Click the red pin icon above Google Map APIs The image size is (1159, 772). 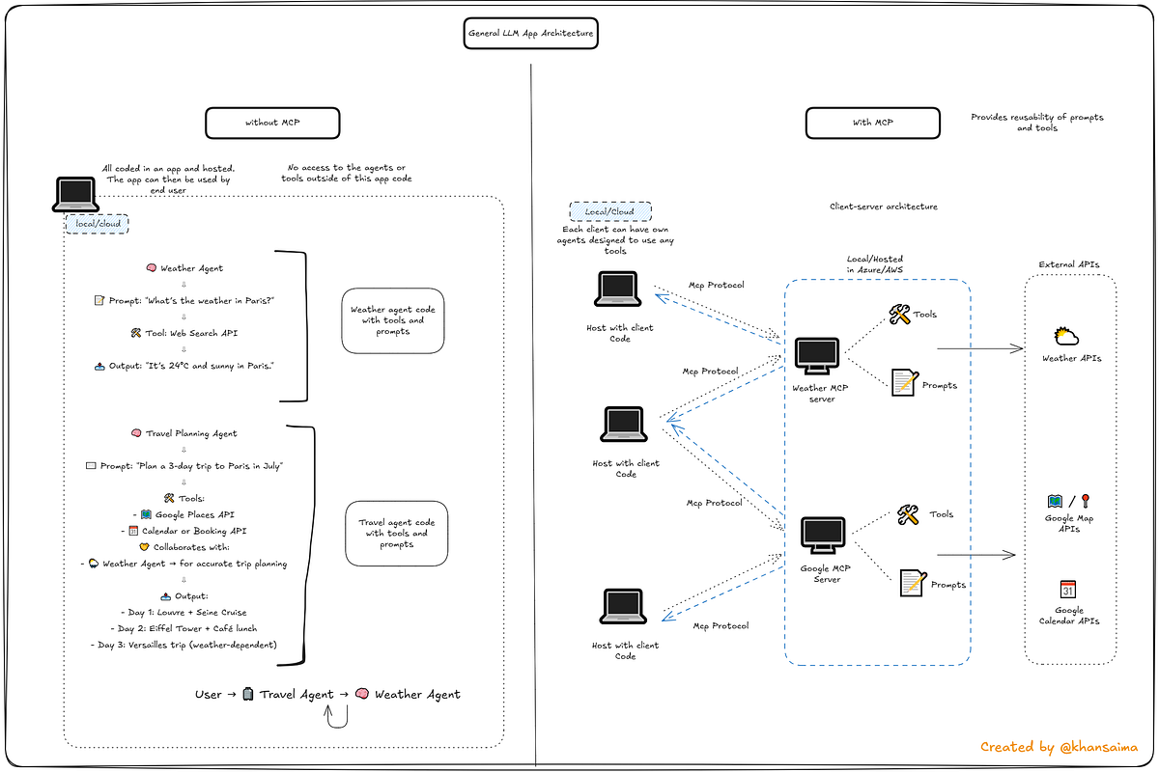click(x=1085, y=501)
